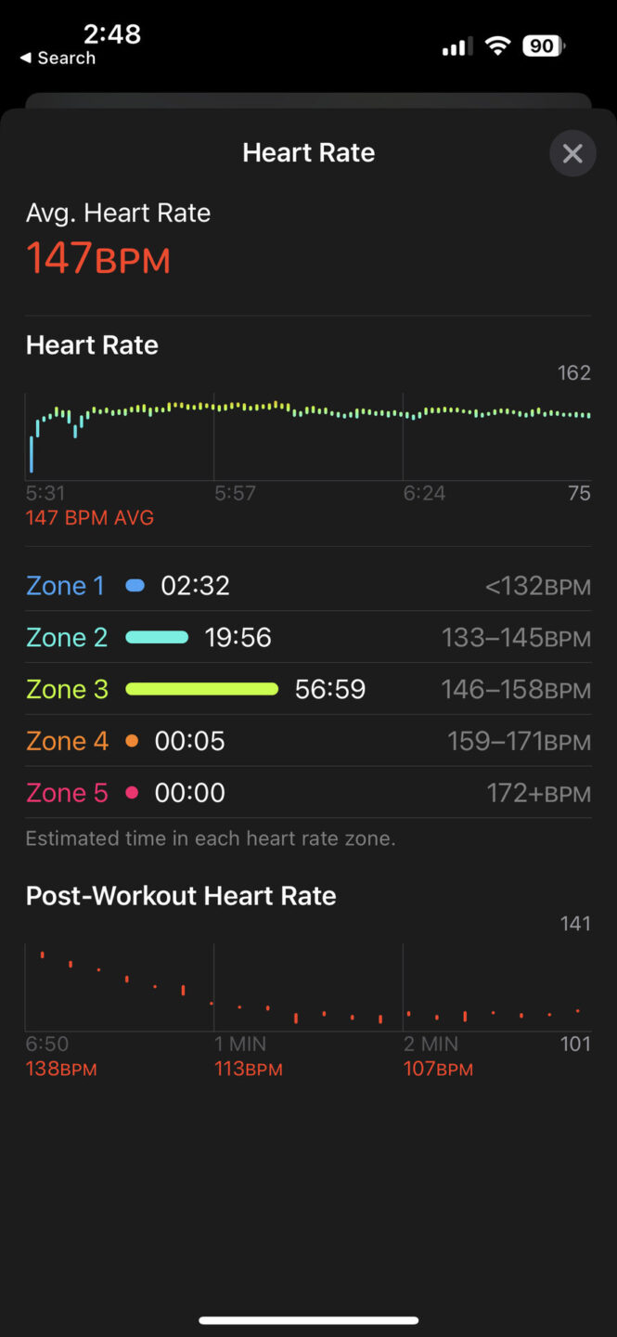
Task: Tap the home indicator bar at bottom
Action: pyautogui.click(x=308, y=1318)
